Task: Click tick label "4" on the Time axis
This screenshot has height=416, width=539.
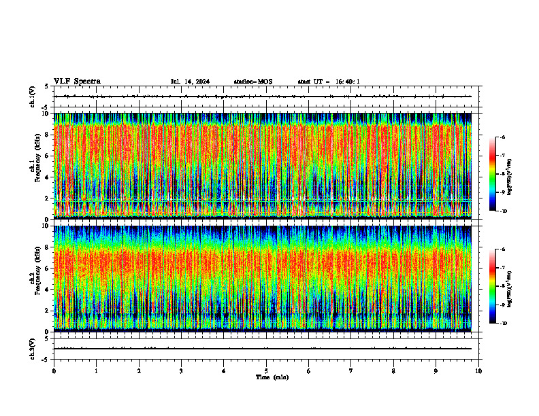Action: [224, 371]
